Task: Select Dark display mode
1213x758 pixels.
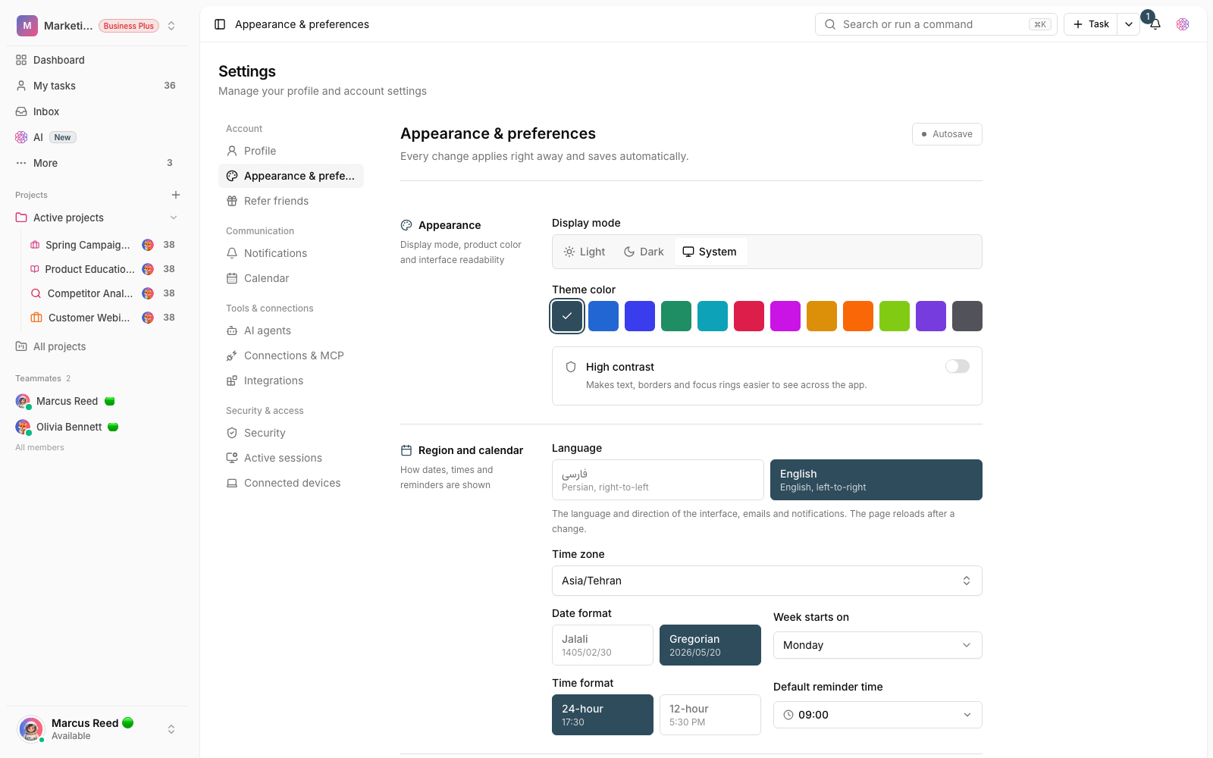Action: 644,252
